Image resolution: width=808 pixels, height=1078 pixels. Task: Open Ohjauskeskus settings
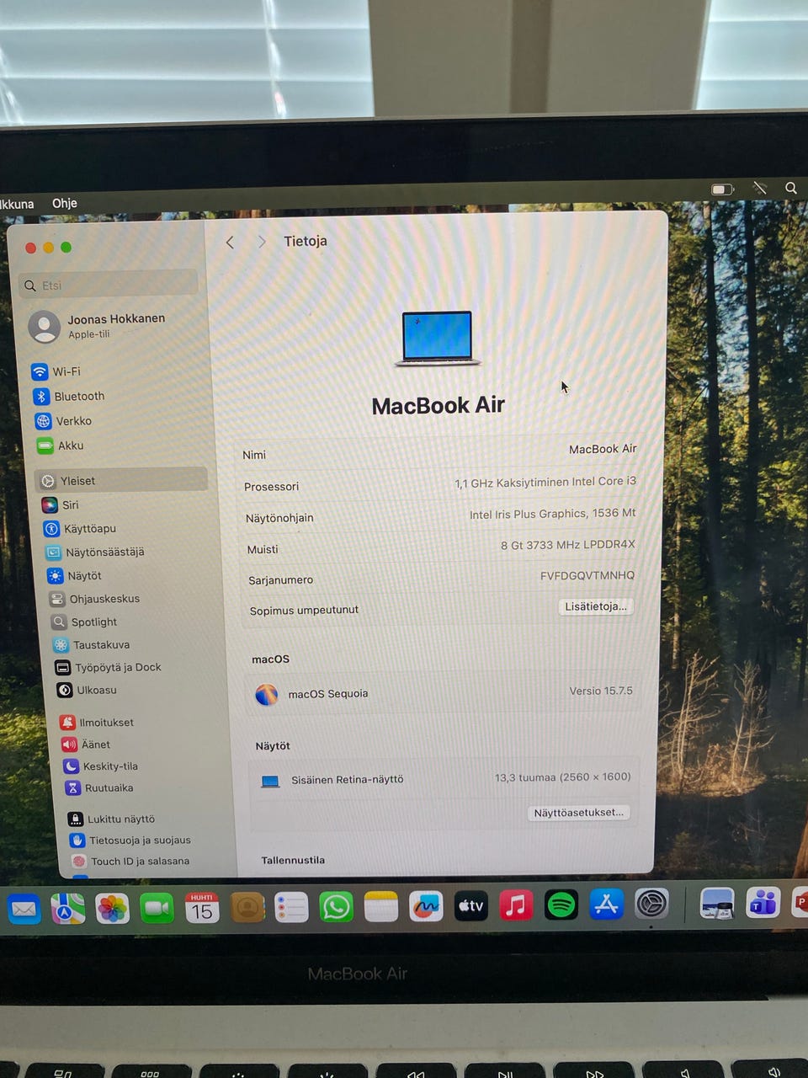click(94, 599)
